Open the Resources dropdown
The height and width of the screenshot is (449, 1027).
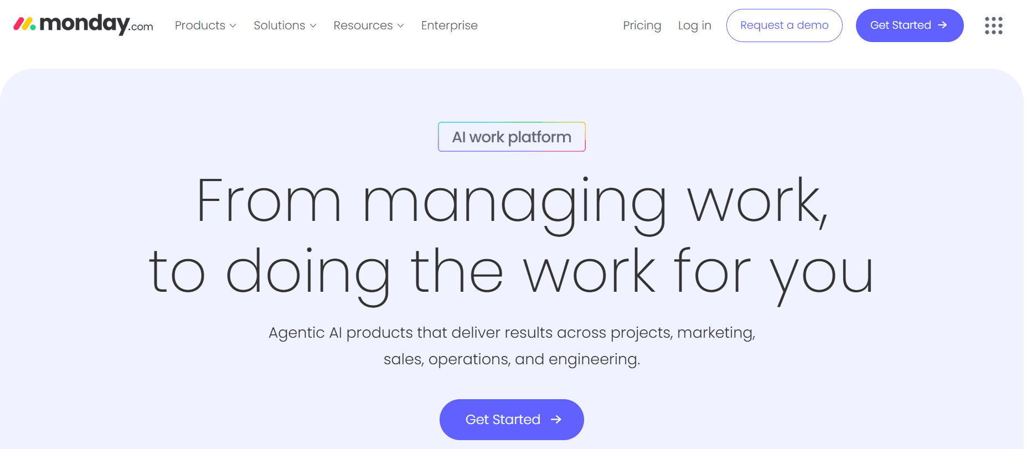pos(363,25)
